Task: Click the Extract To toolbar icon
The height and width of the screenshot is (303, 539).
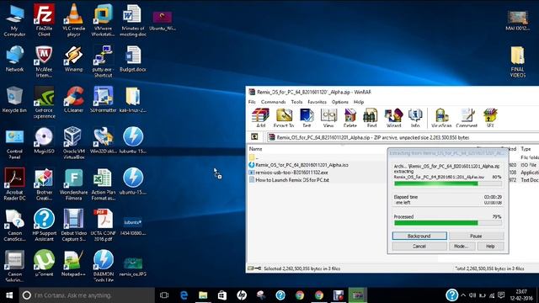Action: pos(284,118)
